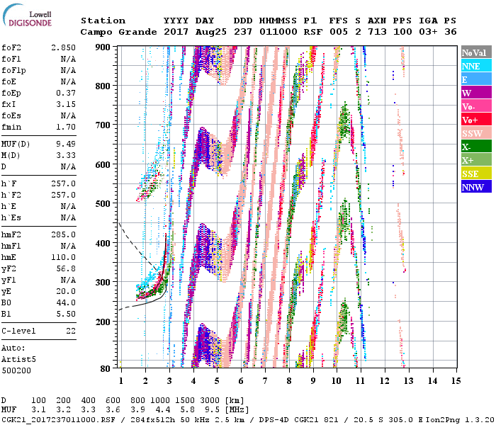Select the MUF(D) parameter row

pyautogui.click(x=39, y=144)
